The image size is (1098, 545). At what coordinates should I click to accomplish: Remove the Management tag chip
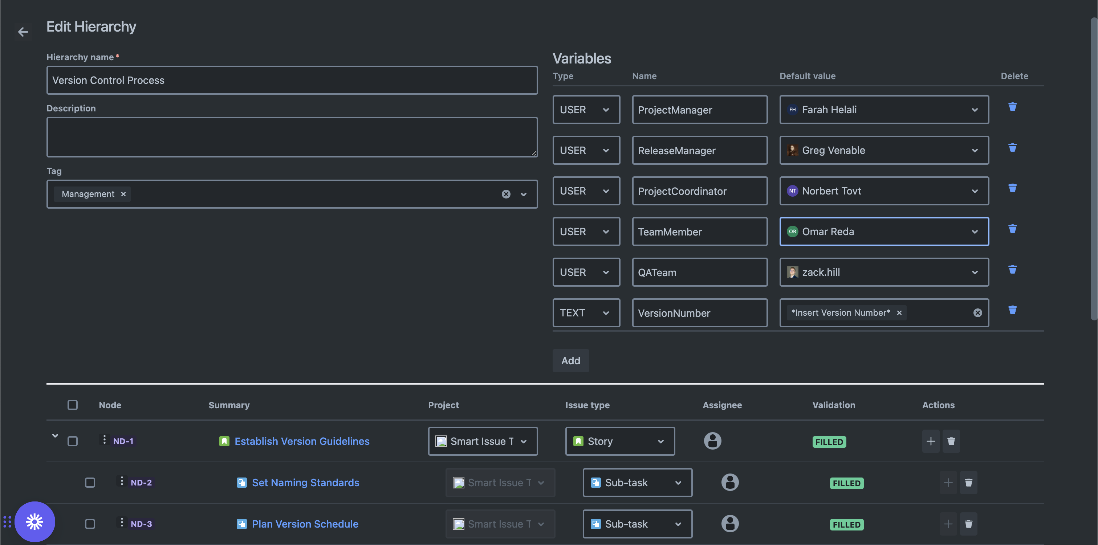click(x=123, y=194)
